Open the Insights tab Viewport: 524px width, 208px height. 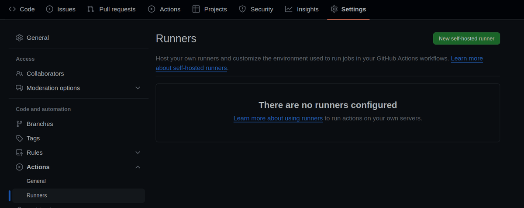pos(302,9)
